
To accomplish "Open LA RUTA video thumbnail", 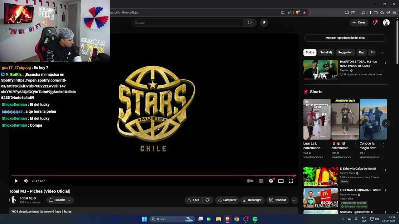I will 321,69.
